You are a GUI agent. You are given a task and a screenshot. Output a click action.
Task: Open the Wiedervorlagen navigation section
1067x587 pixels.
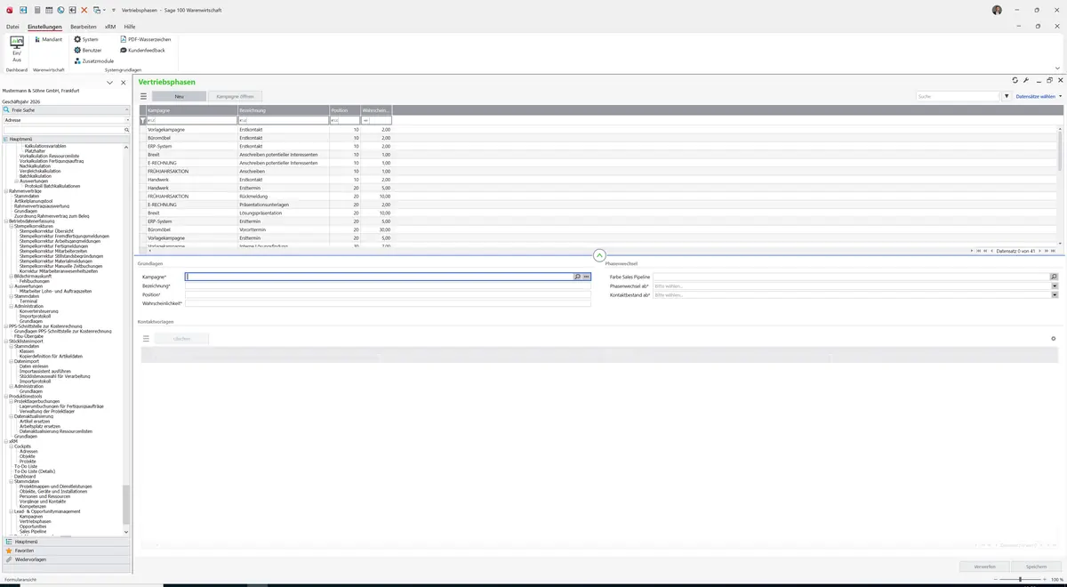point(66,559)
